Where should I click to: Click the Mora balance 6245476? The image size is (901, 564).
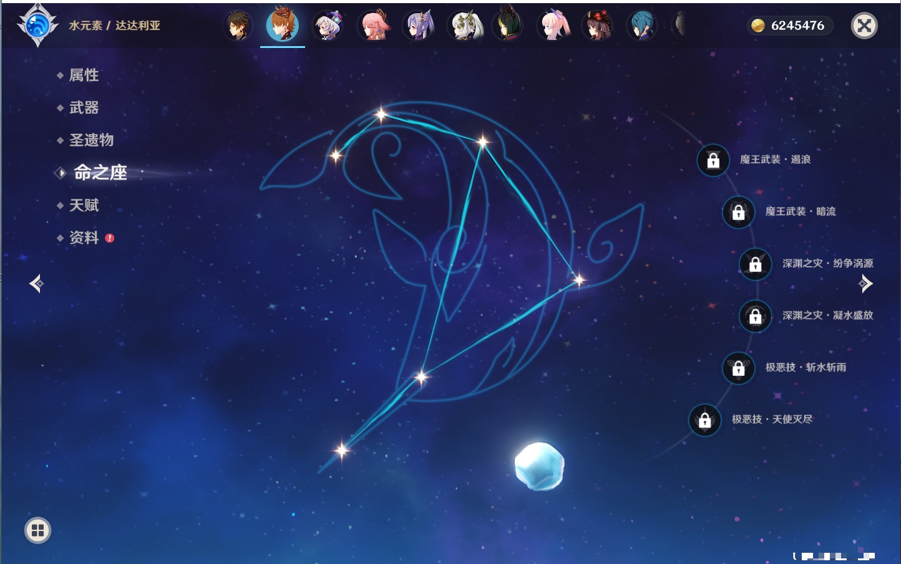(790, 26)
